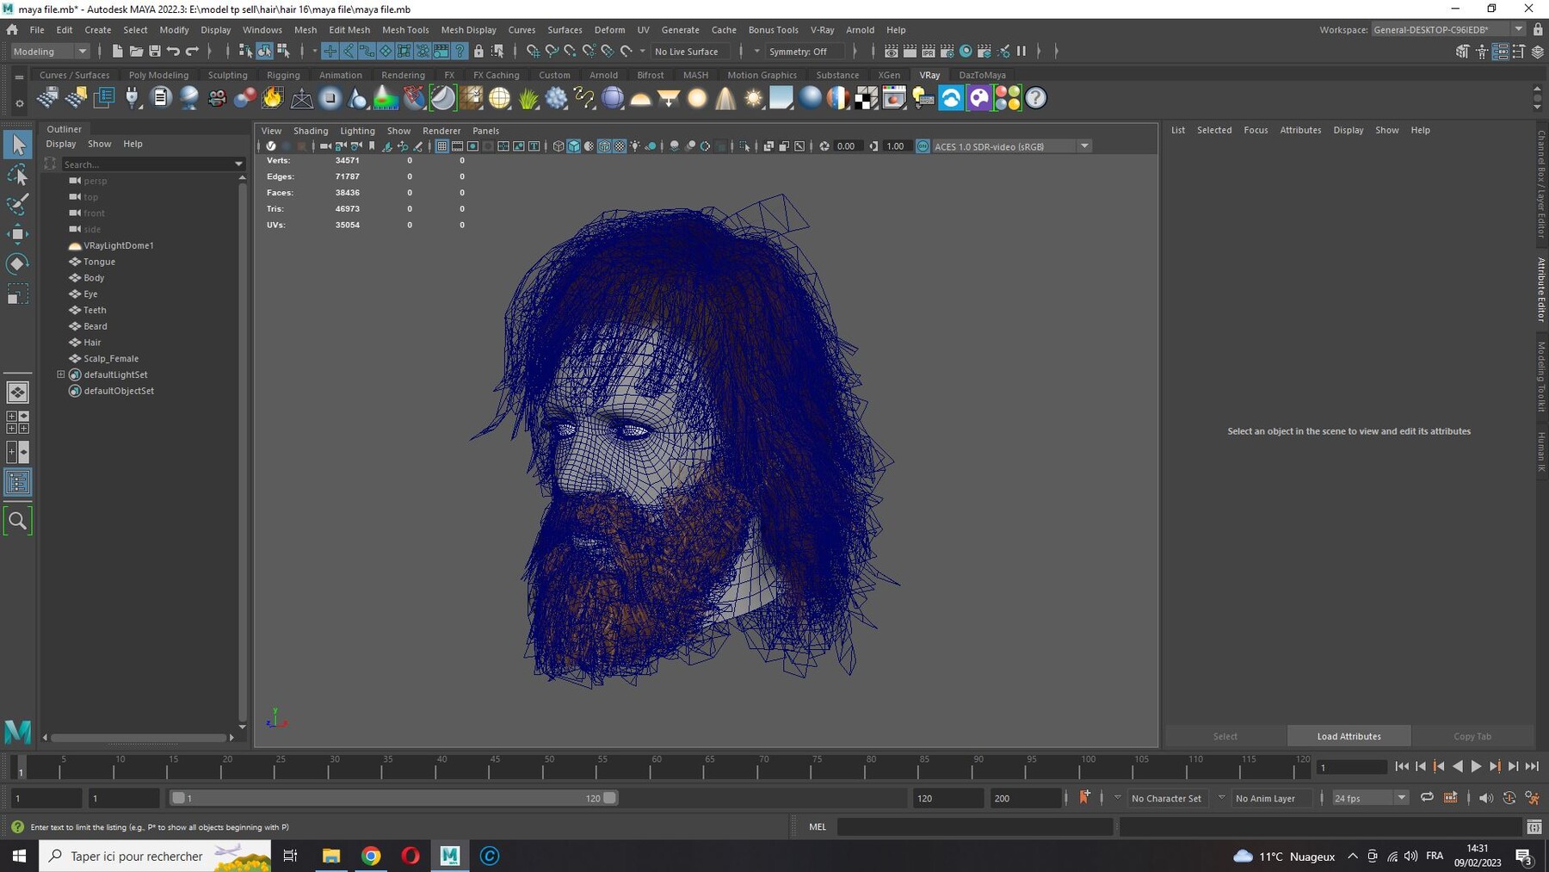
Task: Click the time range slider bar
Action: point(393,798)
